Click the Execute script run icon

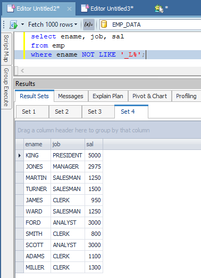point(13,25)
